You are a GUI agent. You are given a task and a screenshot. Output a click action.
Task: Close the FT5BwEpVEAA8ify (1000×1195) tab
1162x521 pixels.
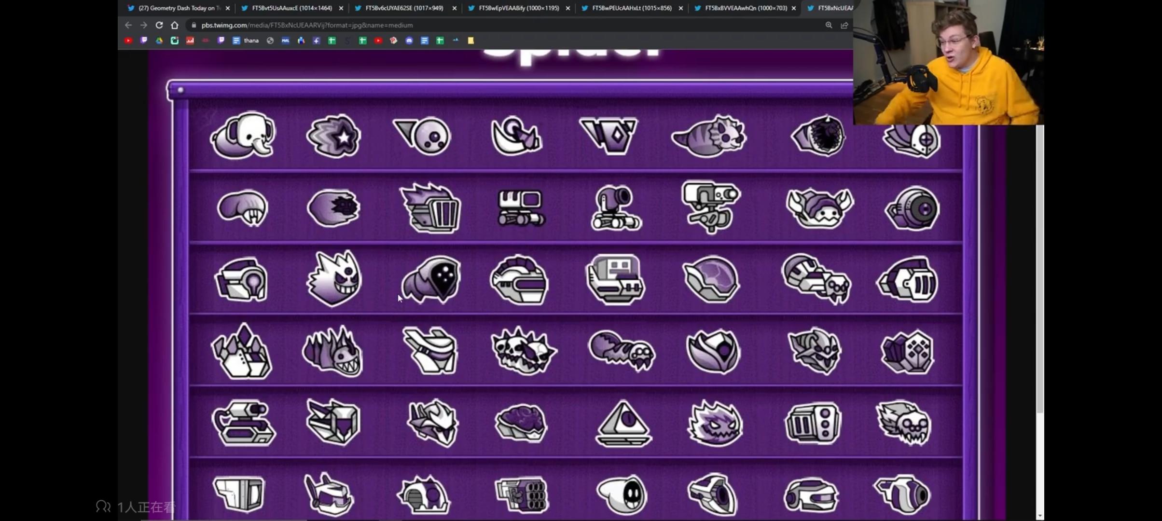tap(567, 8)
